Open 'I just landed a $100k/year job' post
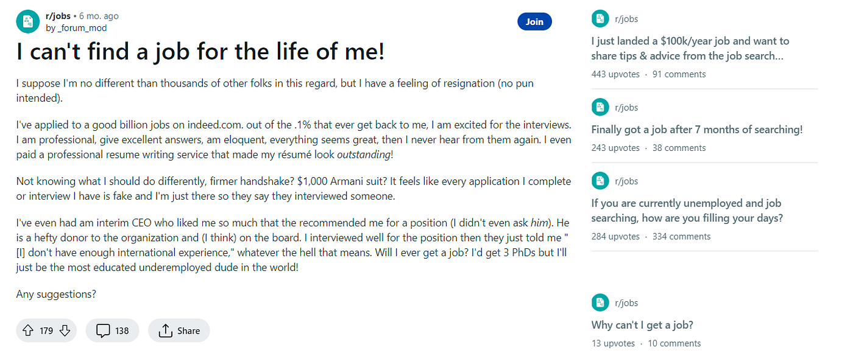Screen dimensions: 853x356 point(690,48)
